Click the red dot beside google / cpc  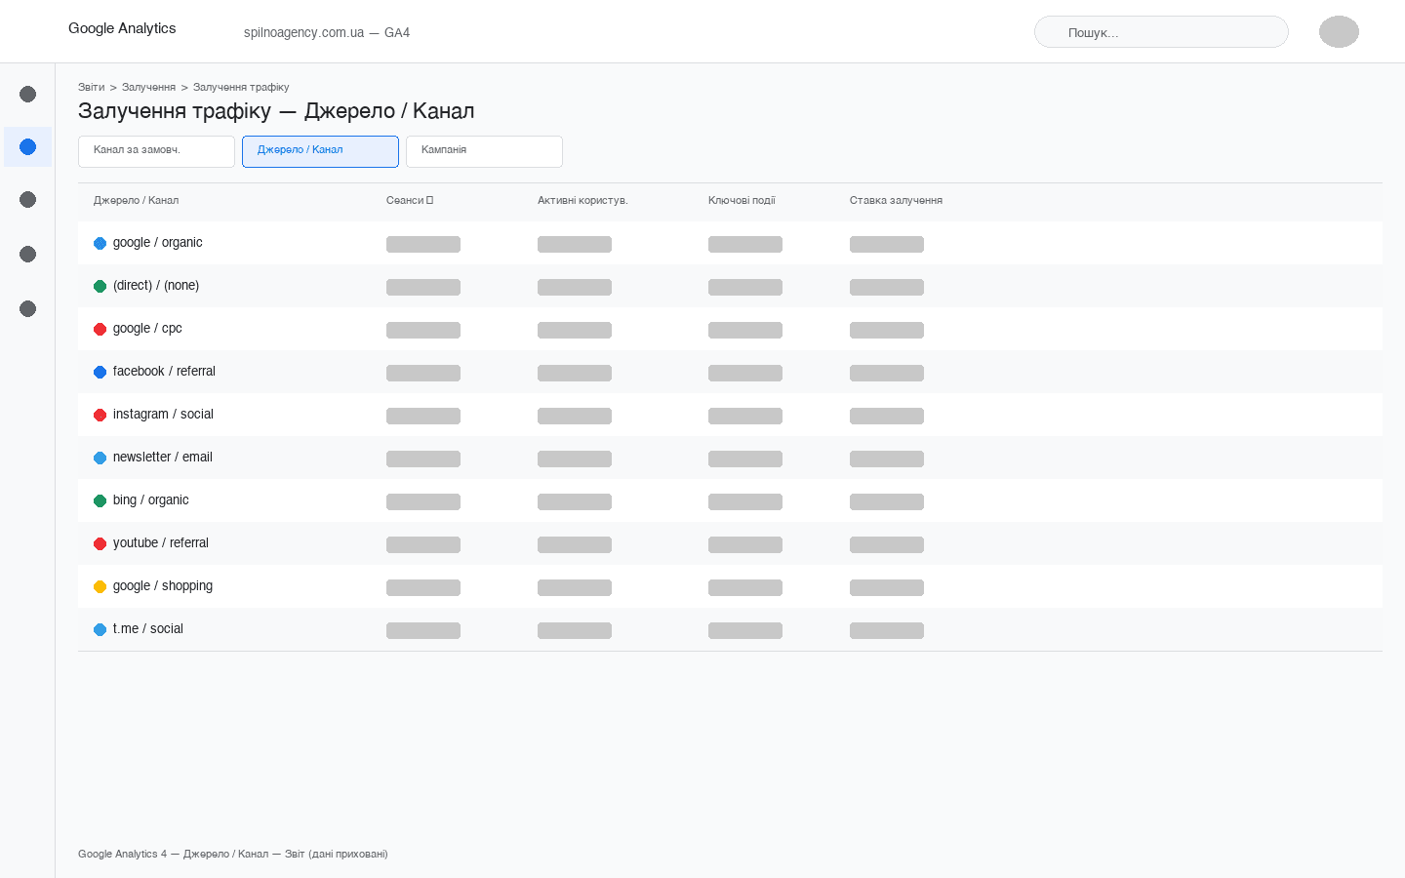click(x=100, y=330)
